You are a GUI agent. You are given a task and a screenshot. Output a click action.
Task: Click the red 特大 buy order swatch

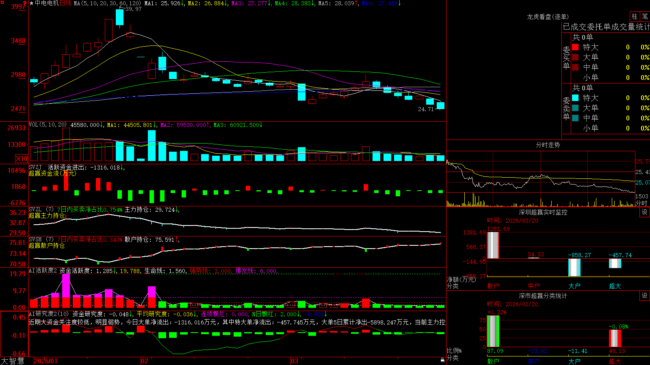pos(575,47)
